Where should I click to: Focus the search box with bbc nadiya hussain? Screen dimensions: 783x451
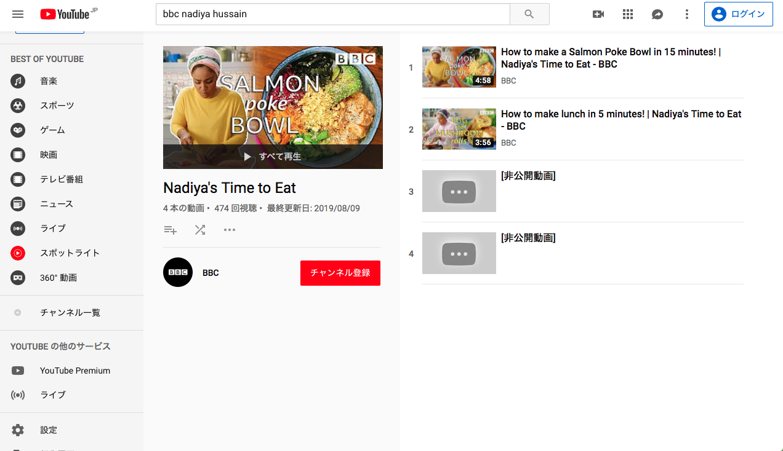click(333, 14)
